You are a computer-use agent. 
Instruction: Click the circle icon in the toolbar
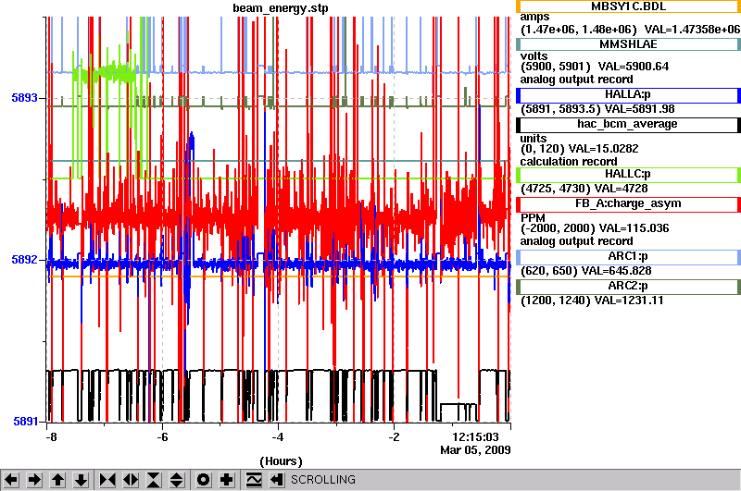tap(203, 480)
